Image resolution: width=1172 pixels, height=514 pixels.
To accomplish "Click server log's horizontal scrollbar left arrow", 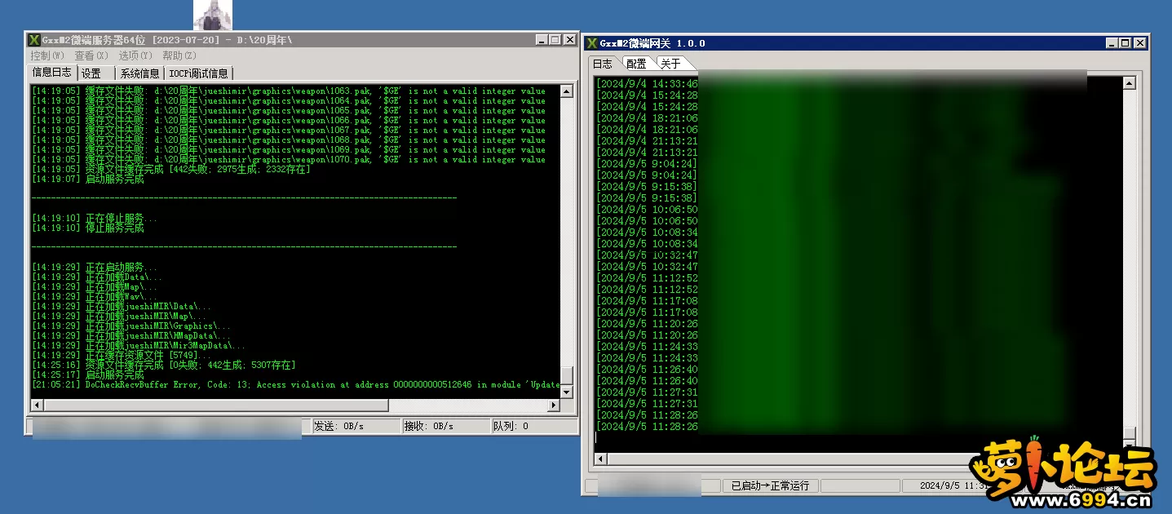I will point(37,405).
